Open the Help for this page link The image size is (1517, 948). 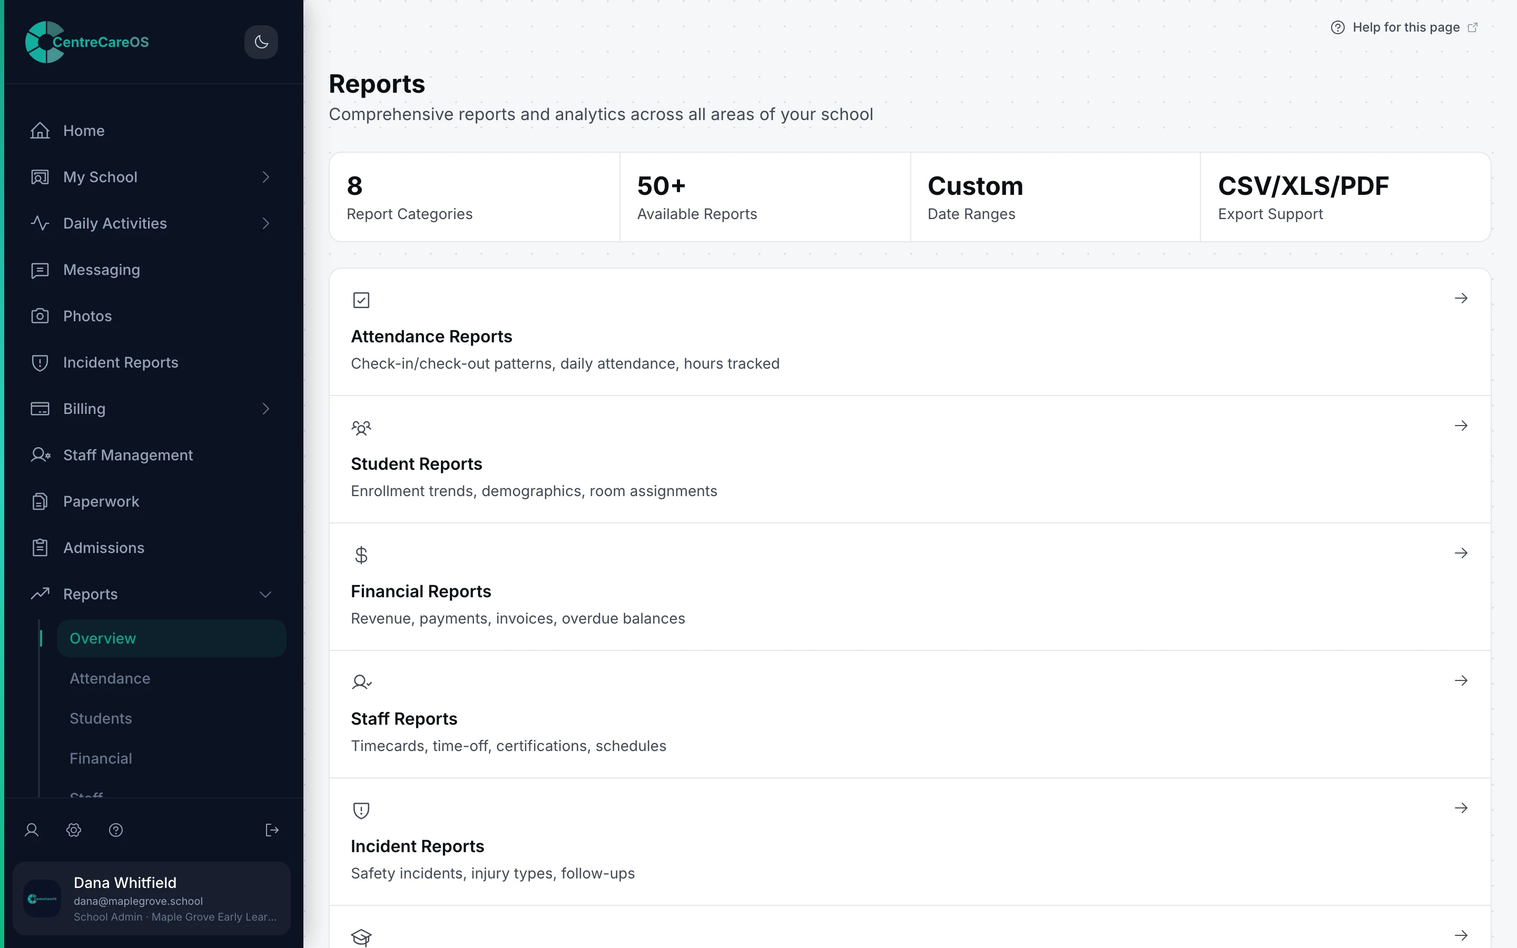(x=1404, y=27)
